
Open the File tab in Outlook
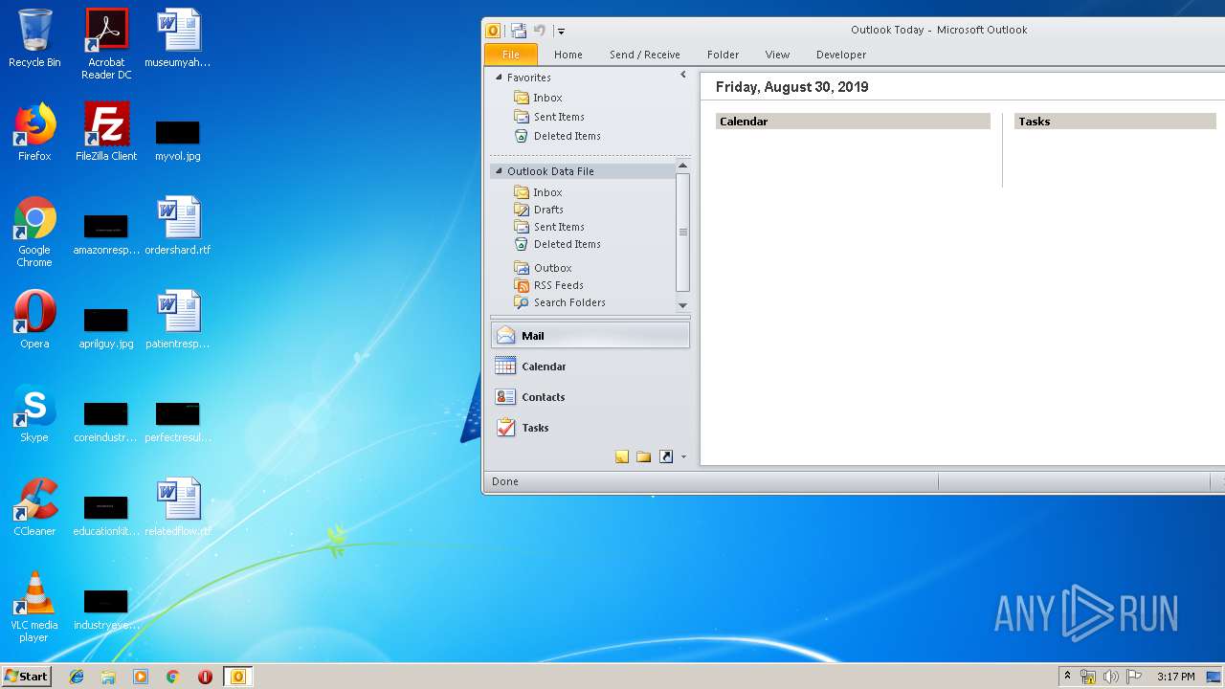[x=511, y=55]
